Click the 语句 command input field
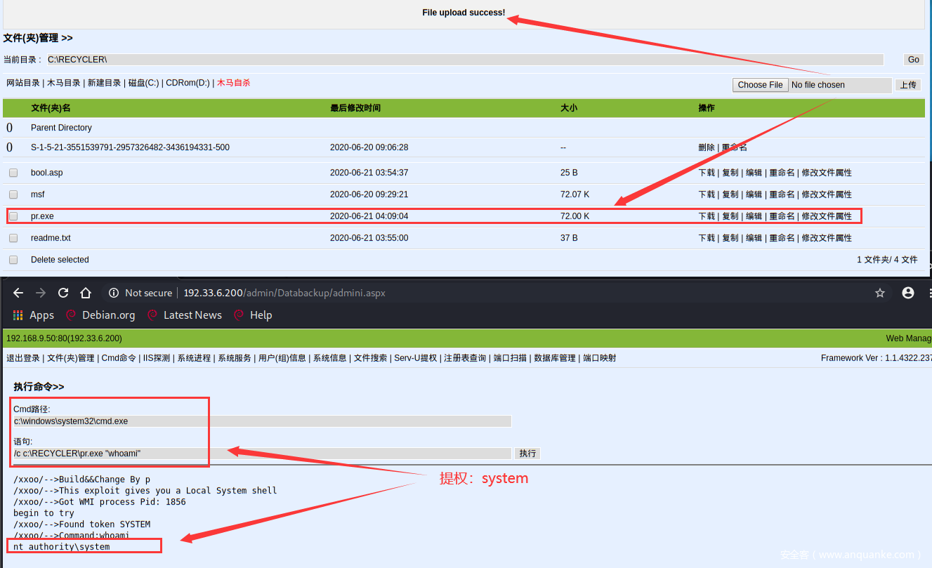 pyautogui.click(x=262, y=454)
